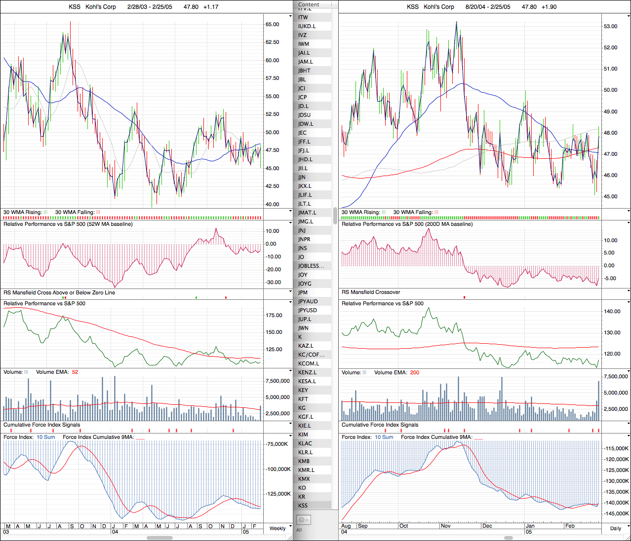Open the Daily timeframe dropdown

pyautogui.click(x=615, y=528)
